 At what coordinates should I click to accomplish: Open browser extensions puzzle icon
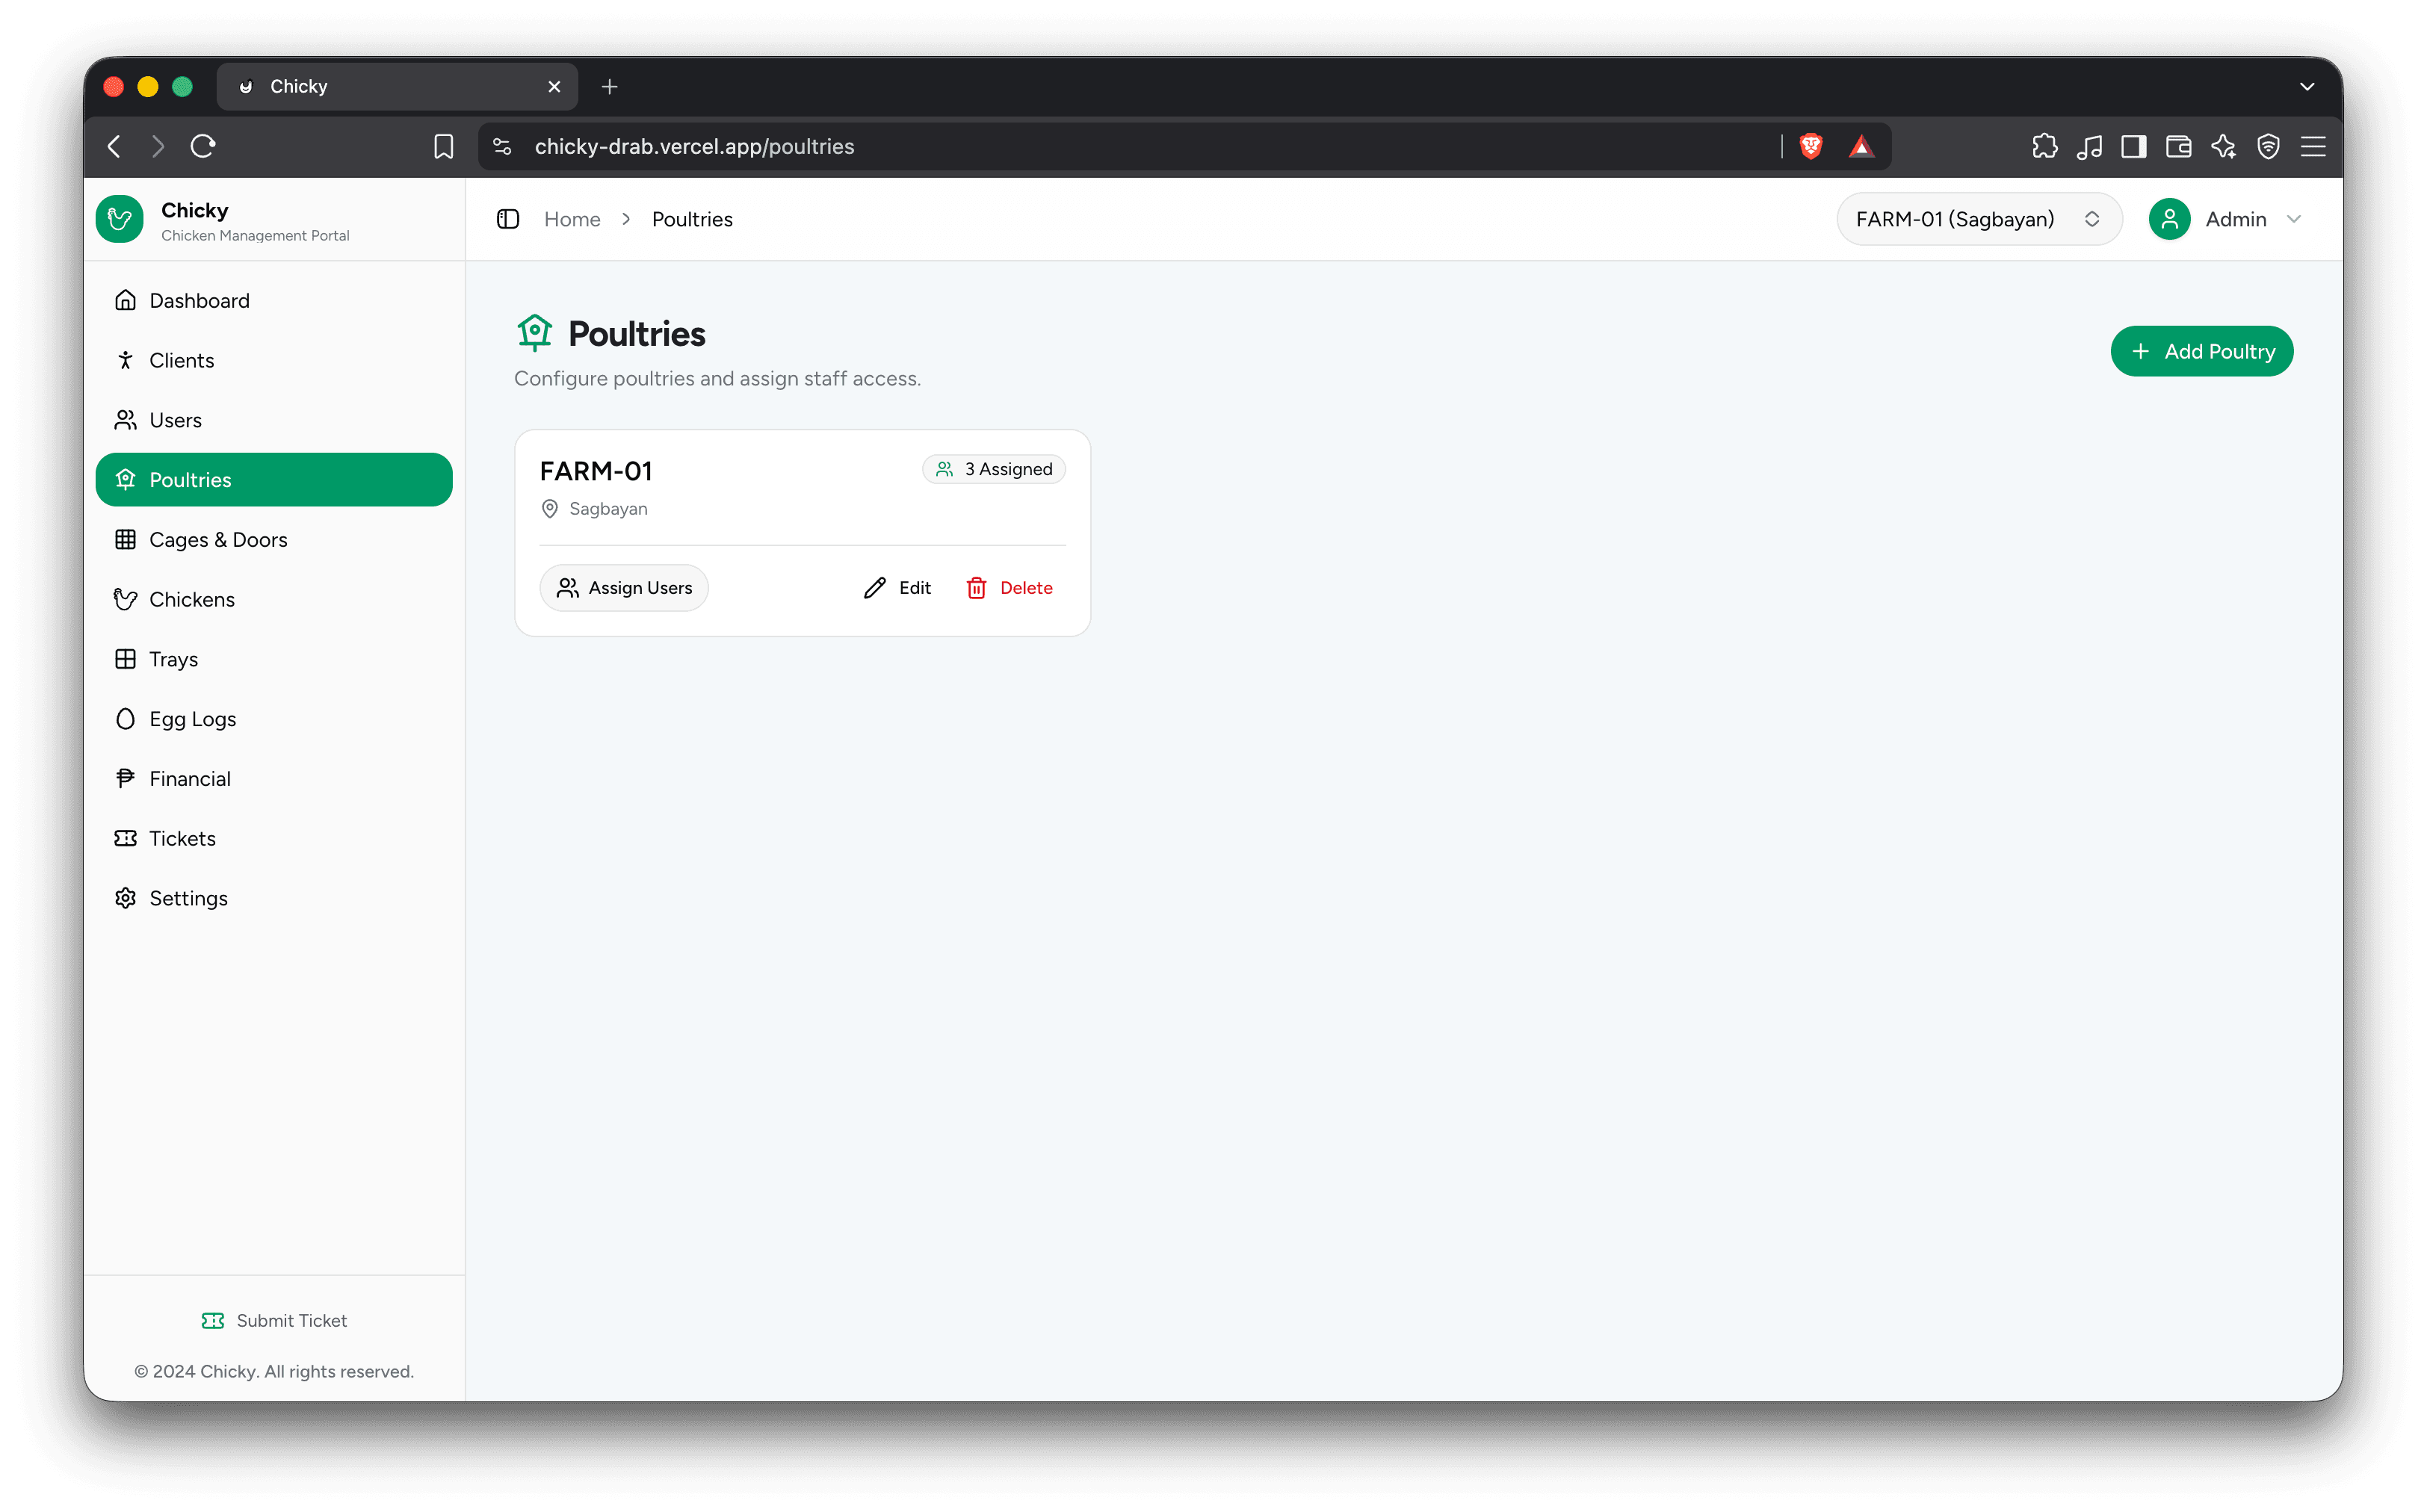point(2044,147)
